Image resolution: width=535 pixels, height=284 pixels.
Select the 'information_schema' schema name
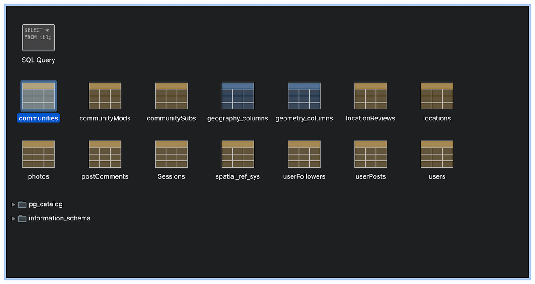(59, 218)
